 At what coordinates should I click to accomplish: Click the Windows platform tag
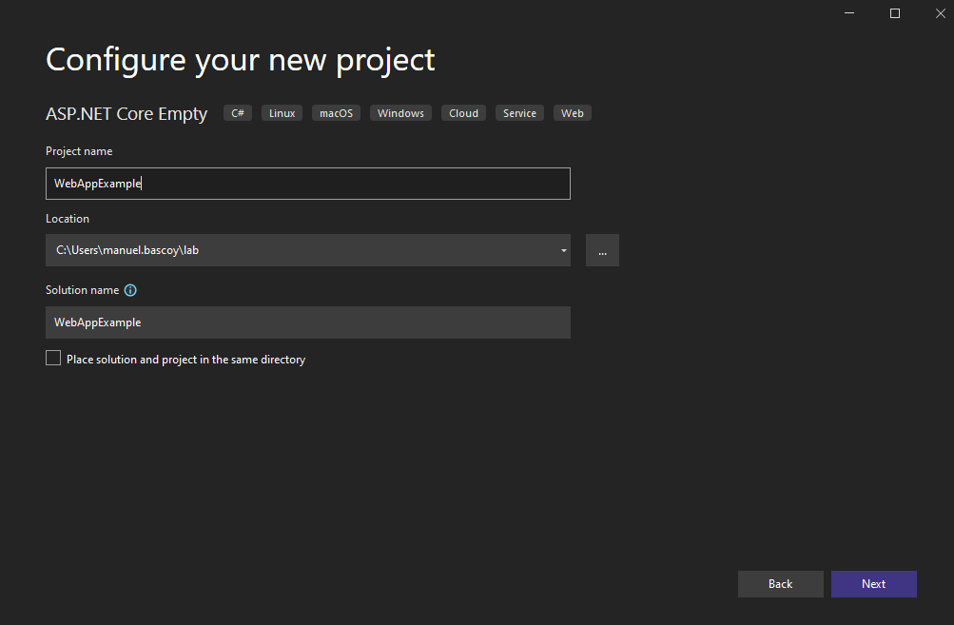pos(400,113)
